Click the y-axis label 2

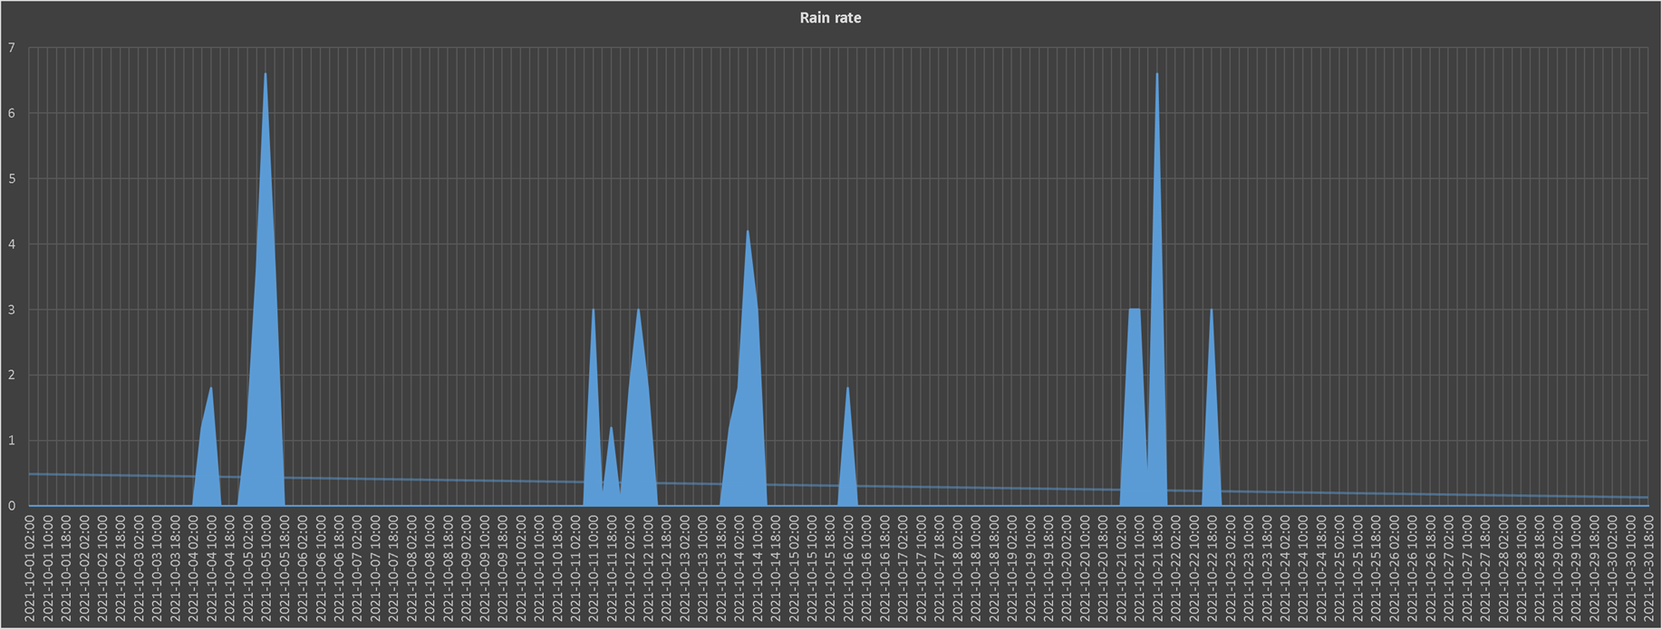[x=11, y=376]
